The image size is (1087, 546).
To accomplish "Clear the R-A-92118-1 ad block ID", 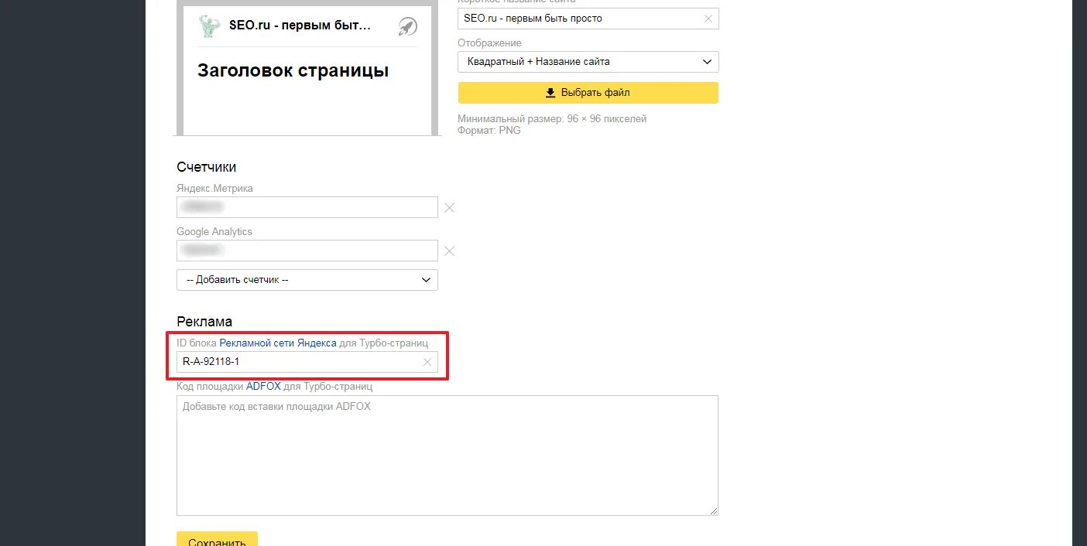I will pos(427,362).
